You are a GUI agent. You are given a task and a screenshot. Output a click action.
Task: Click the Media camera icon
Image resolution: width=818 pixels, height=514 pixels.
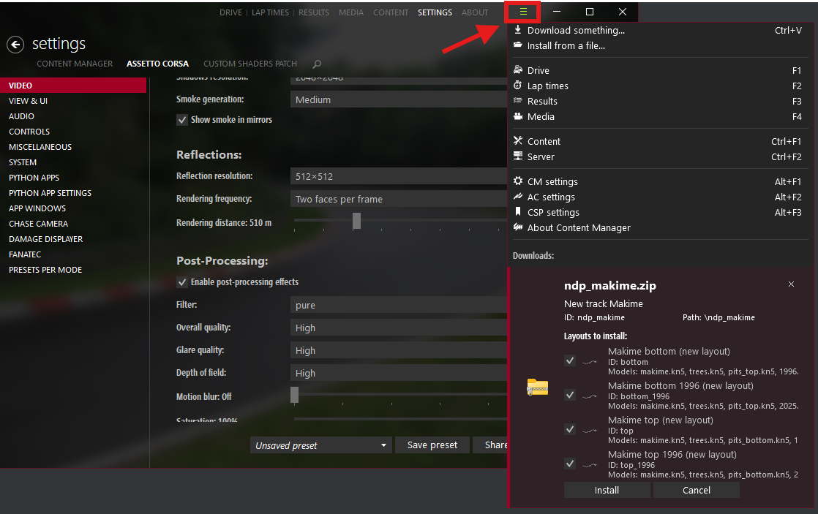click(x=517, y=116)
